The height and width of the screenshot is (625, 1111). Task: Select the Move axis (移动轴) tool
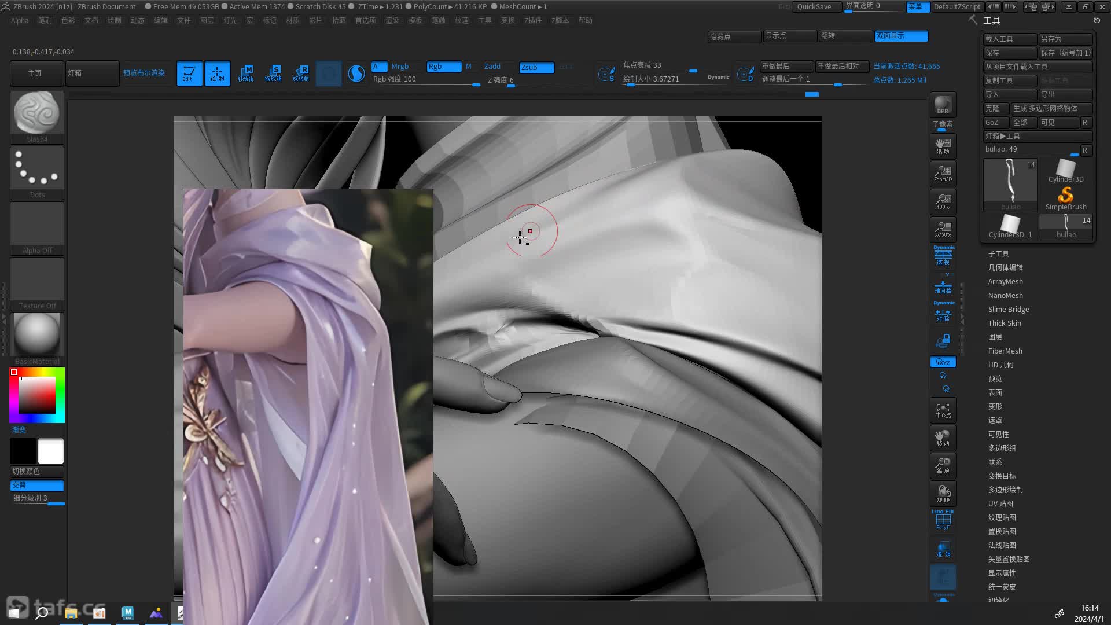tap(245, 73)
